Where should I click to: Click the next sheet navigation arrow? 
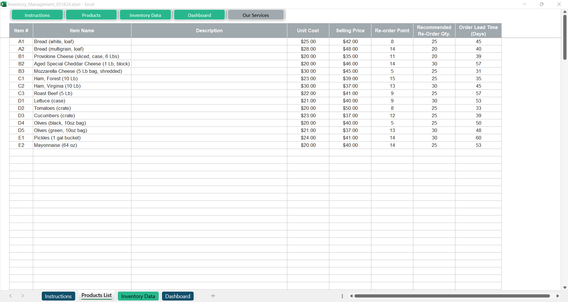pyautogui.click(x=23, y=296)
